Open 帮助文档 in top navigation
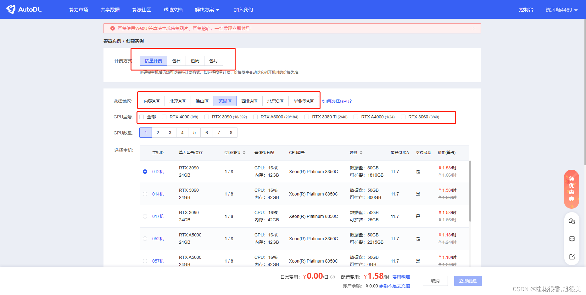The image size is (586, 295). [173, 10]
